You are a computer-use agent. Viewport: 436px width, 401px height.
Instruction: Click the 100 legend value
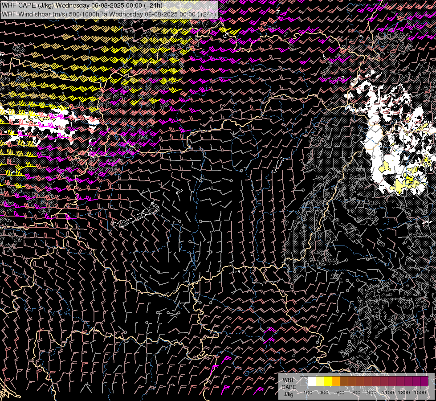(308, 393)
